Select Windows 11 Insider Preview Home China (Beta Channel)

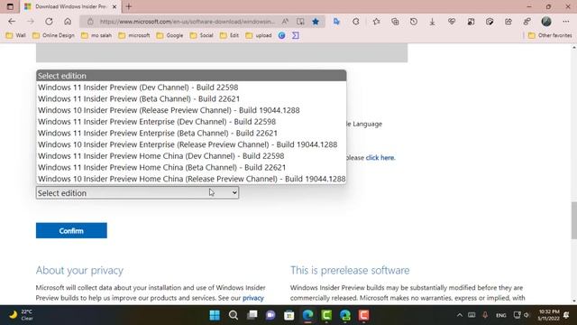click(x=191, y=167)
